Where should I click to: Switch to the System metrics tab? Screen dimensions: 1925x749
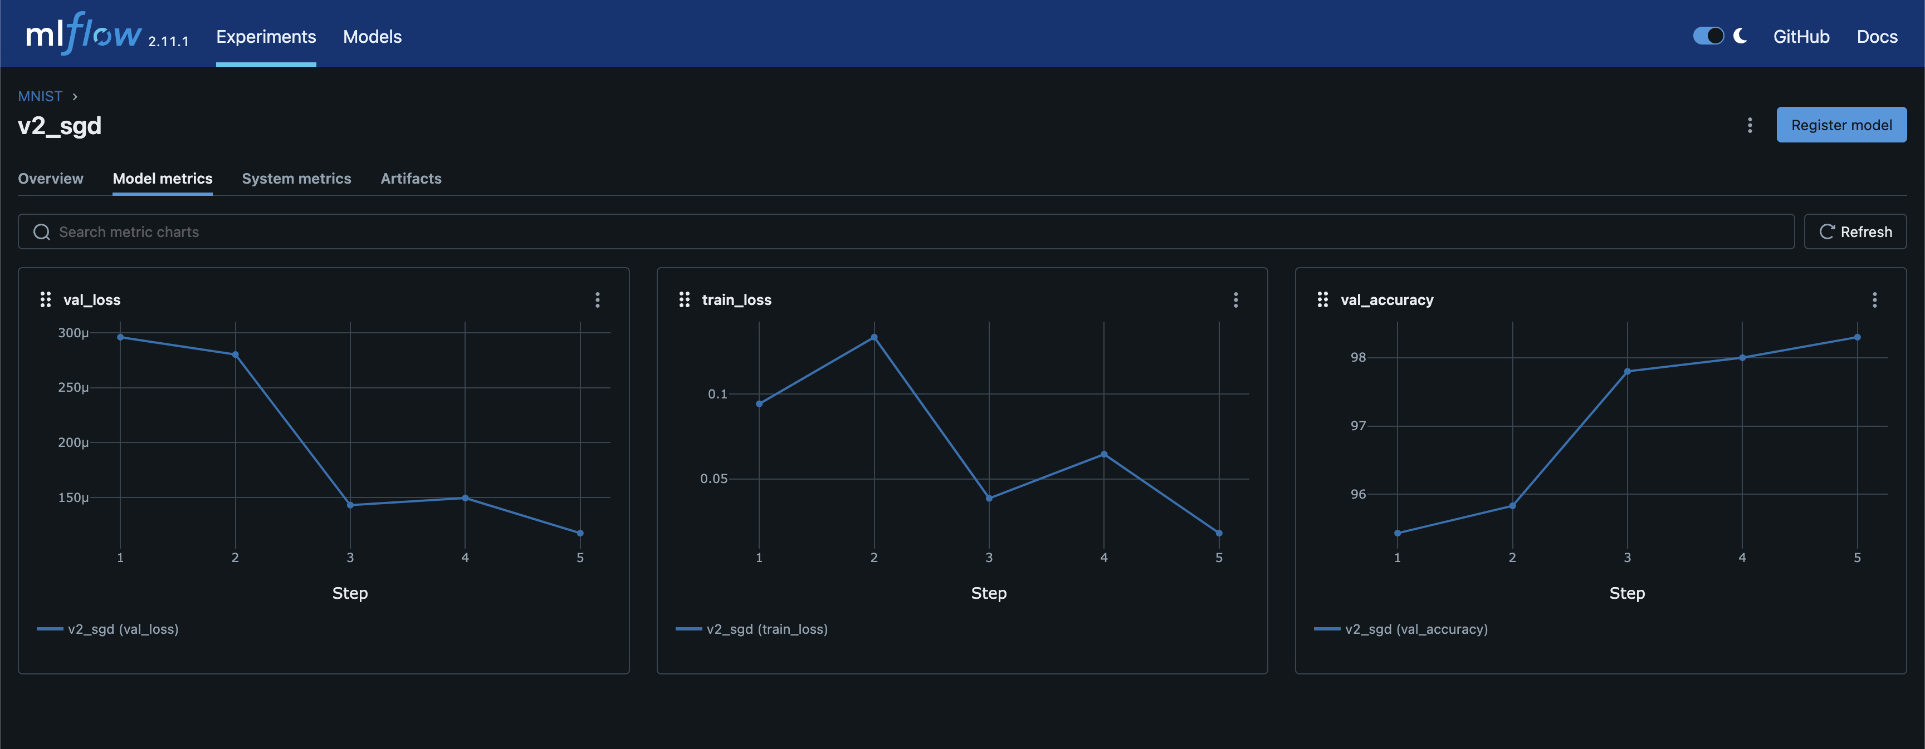(296, 179)
